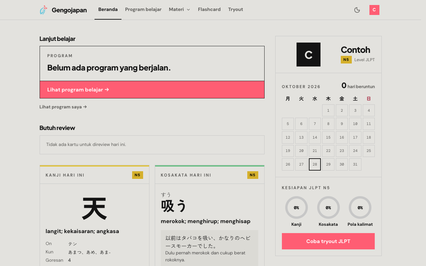This screenshot has height=266, width=426.
Task: Click the Gengojapan brand name
Action: point(69,10)
